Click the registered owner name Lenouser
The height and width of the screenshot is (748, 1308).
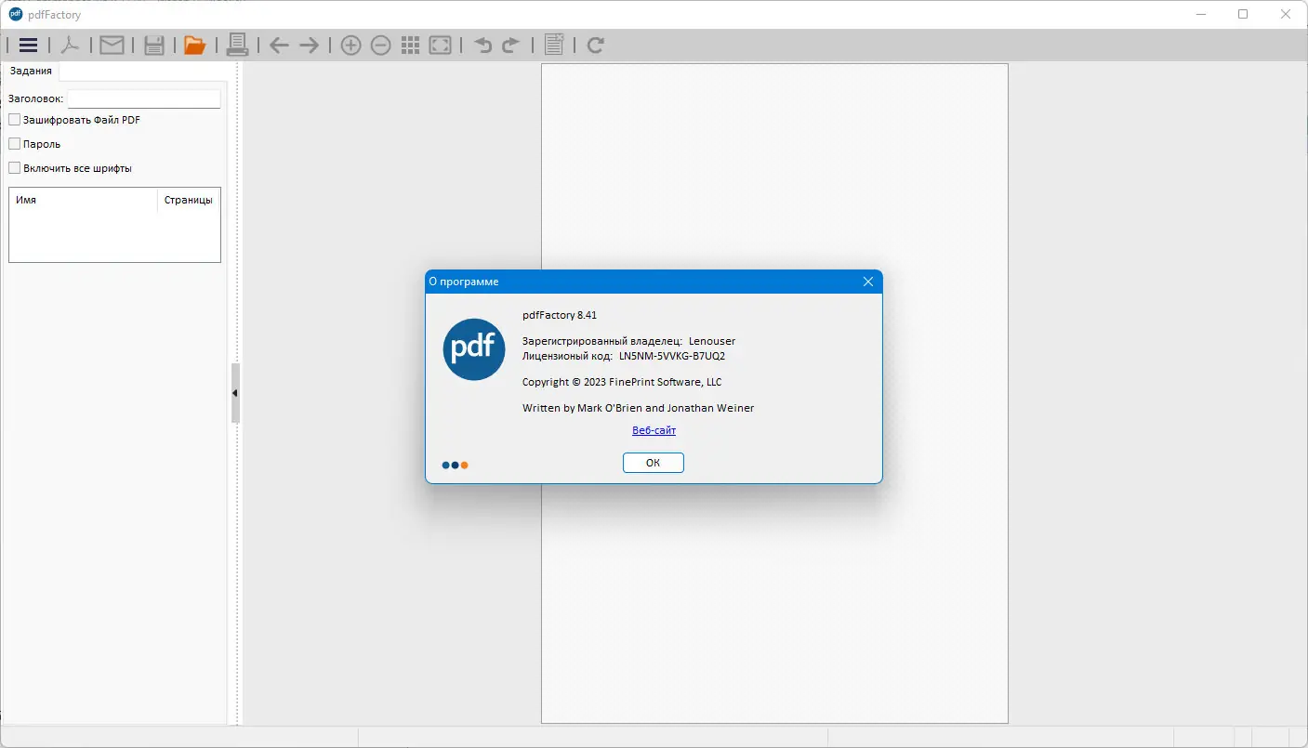click(x=712, y=341)
